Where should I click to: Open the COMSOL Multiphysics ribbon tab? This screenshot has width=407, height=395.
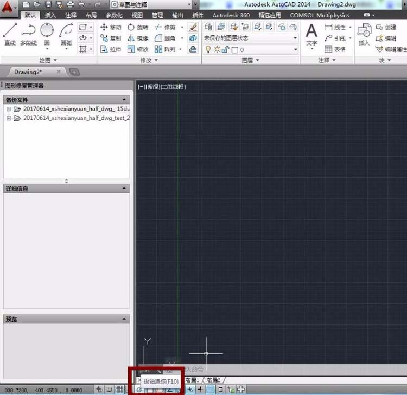tap(320, 15)
